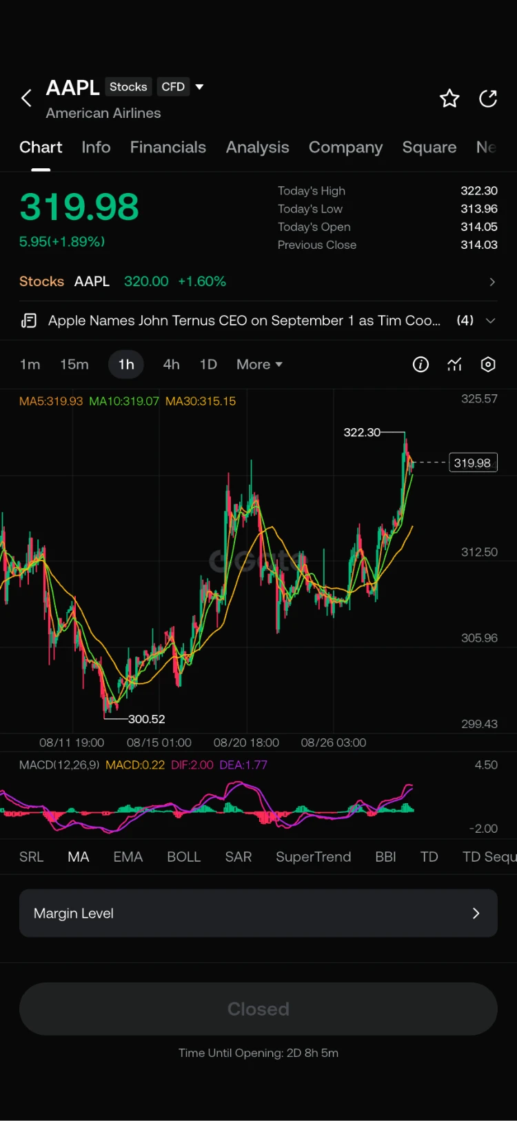The width and height of the screenshot is (517, 1121).
Task: Tap the (4) news count
Action: click(x=465, y=321)
